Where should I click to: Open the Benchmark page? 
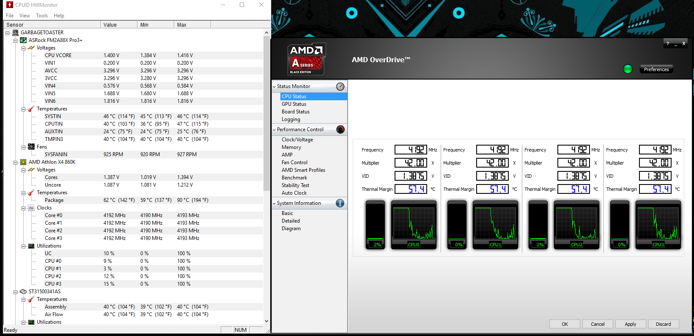294,178
